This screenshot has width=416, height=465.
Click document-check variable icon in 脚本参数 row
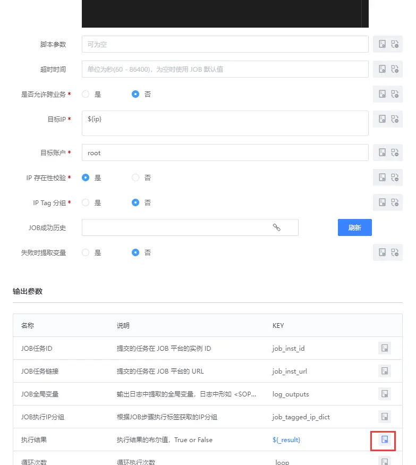(x=382, y=44)
